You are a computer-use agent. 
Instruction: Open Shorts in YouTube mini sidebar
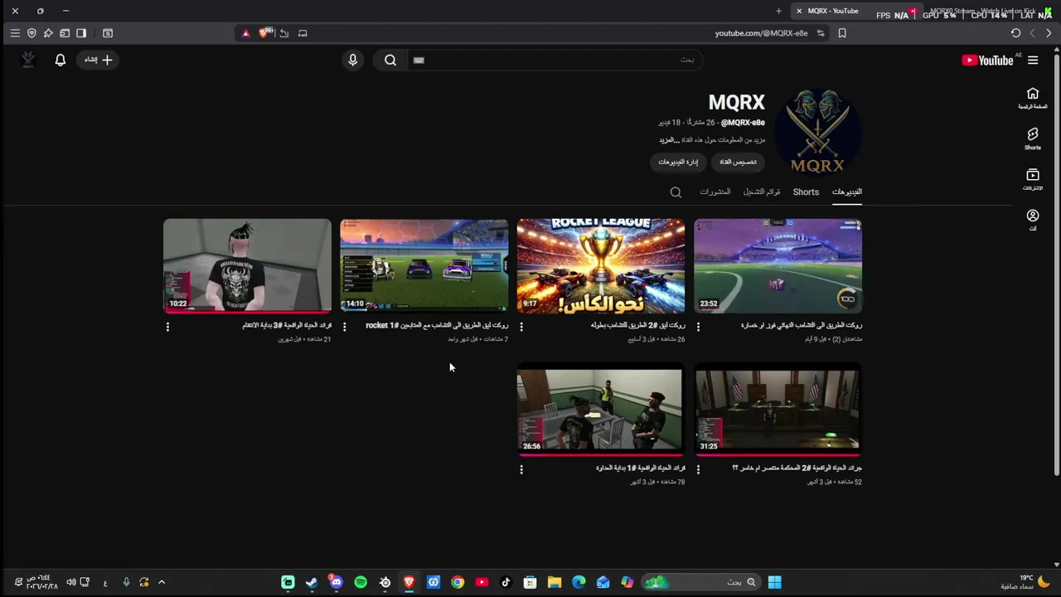click(1033, 138)
